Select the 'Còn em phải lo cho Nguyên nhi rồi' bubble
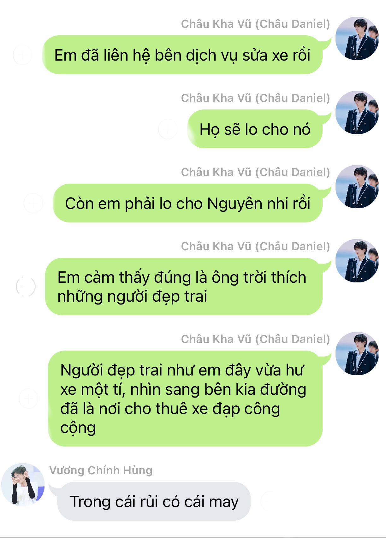 pos(187,203)
